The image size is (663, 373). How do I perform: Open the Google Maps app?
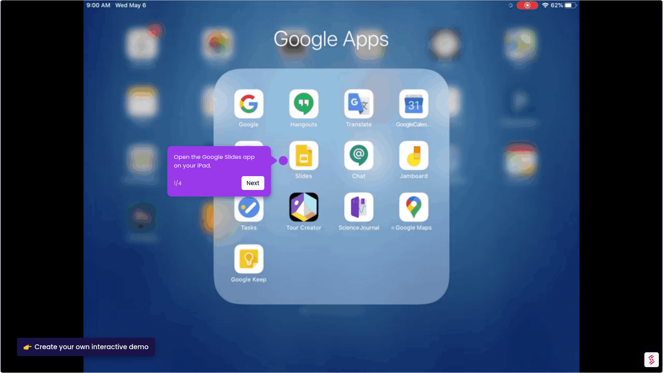tap(414, 207)
